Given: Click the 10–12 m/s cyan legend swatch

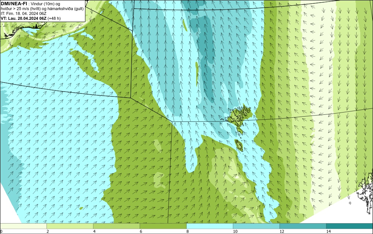Looking at the screenshot, I should point(257,226).
